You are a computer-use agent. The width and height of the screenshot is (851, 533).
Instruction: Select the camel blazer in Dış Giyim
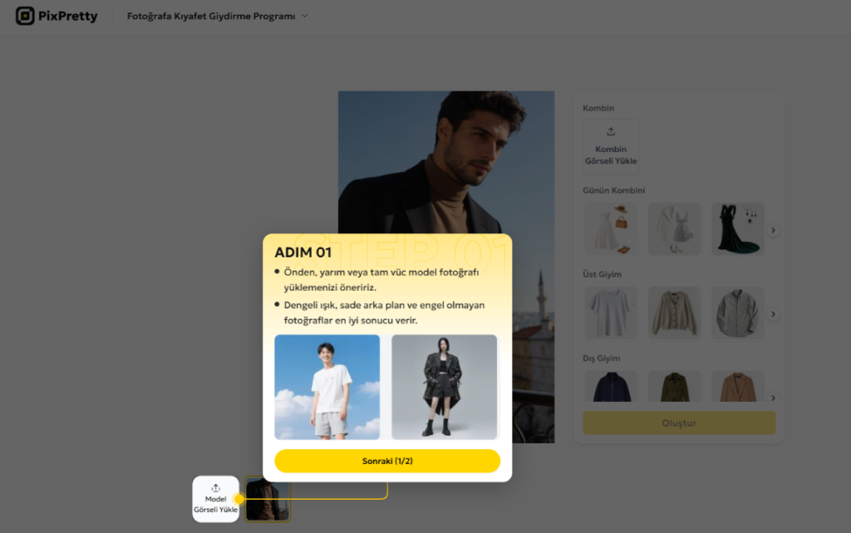click(737, 387)
